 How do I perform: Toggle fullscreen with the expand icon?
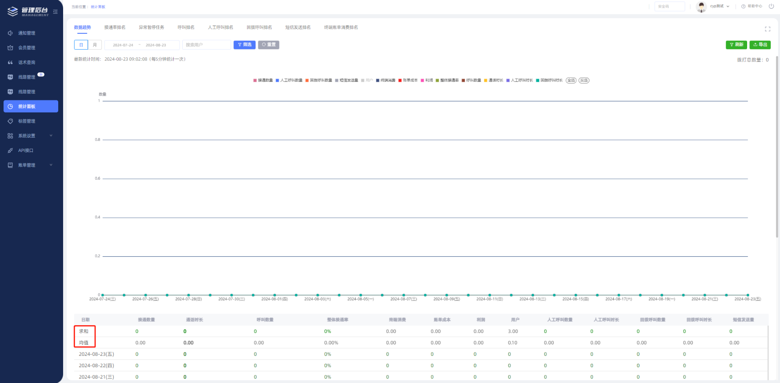pos(767,29)
